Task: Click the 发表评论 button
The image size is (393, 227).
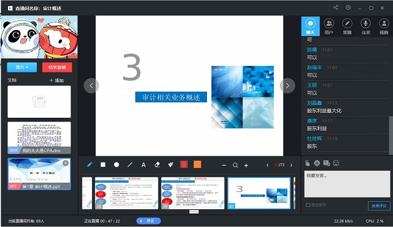Action: coord(379,206)
